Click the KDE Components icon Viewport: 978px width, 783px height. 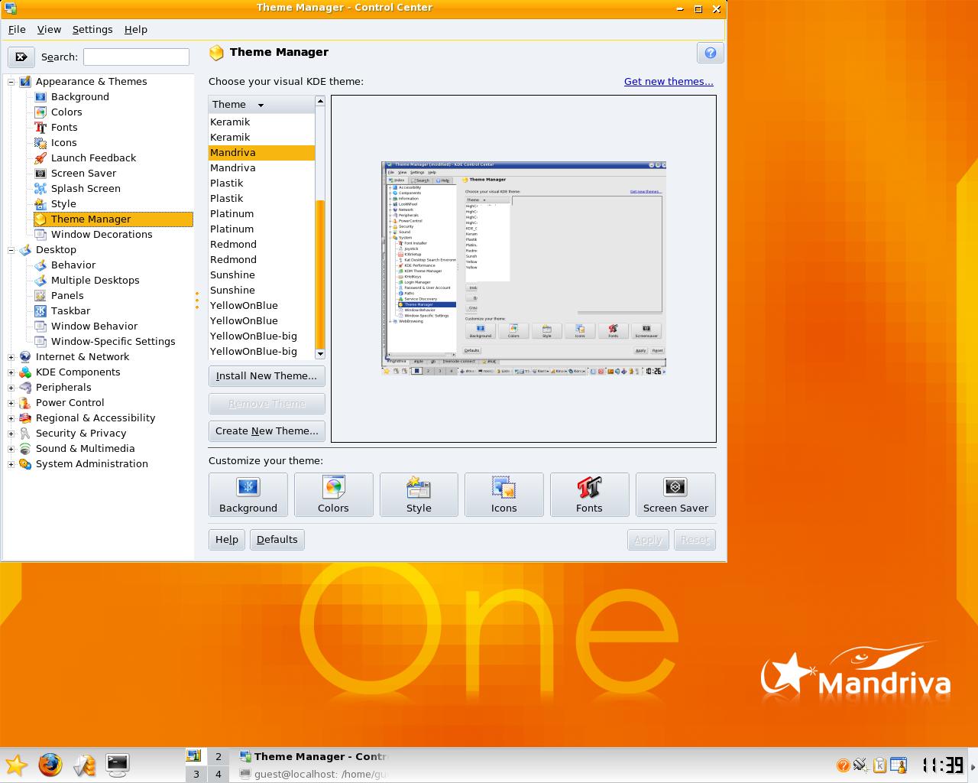pyautogui.click(x=25, y=372)
